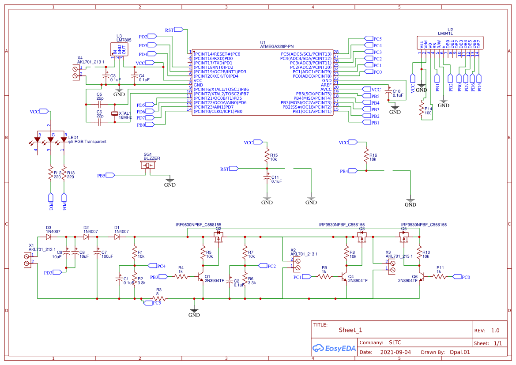Click the Q3 MOSFET symbol

(x=362, y=237)
